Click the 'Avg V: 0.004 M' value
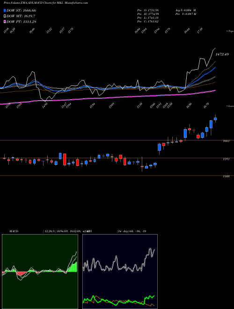 tap(186, 10)
